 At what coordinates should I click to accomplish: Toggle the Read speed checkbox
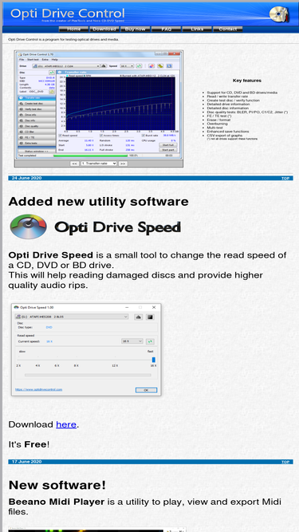pyautogui.click(x=60, y=136)
